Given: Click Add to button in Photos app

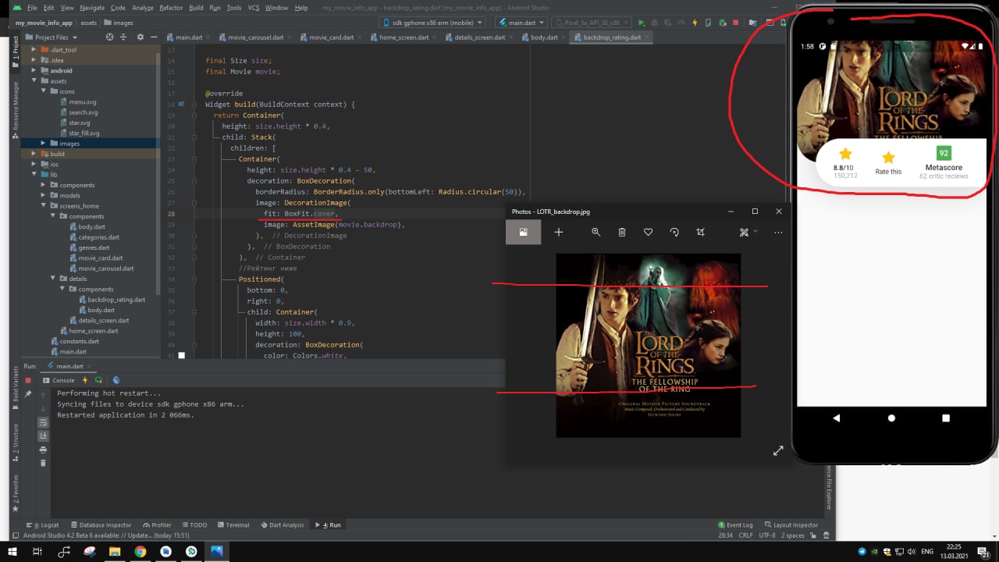Looking at the screenshot, I should click(x=559, y=232).
